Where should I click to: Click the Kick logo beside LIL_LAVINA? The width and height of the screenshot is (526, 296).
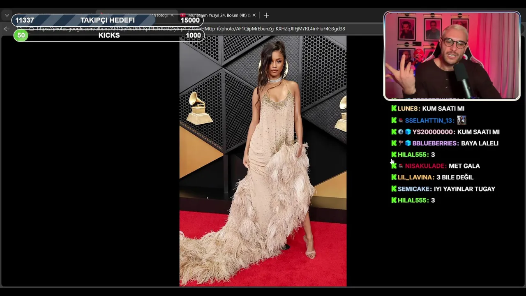click(x=394, y=177)
